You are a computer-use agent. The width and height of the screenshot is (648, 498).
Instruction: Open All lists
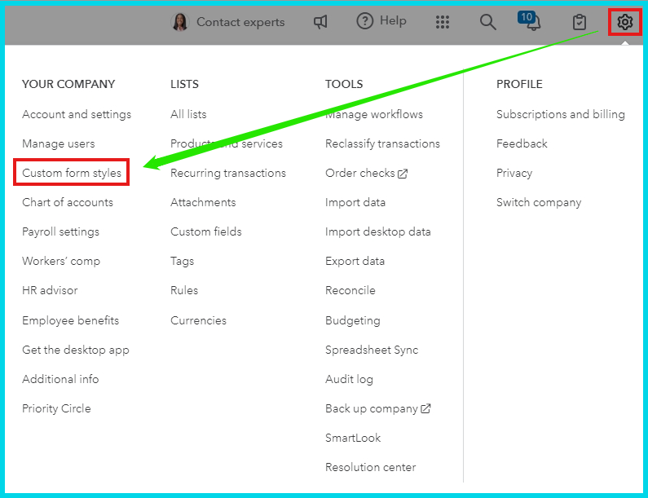[x=188, y=114]
